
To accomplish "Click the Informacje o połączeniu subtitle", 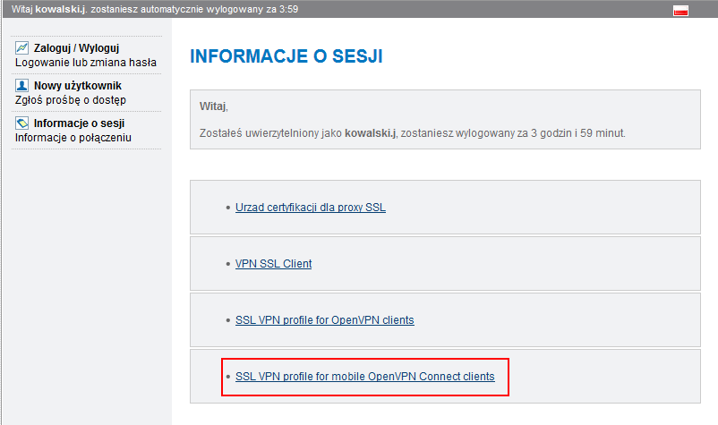I will pyautogui.click(x=73, y=137).
